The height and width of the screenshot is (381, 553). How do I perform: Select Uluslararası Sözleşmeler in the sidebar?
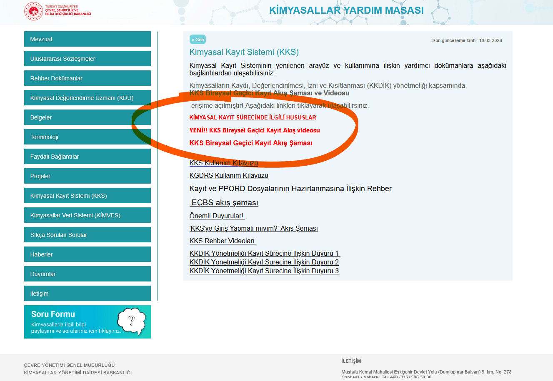point(88,58)
